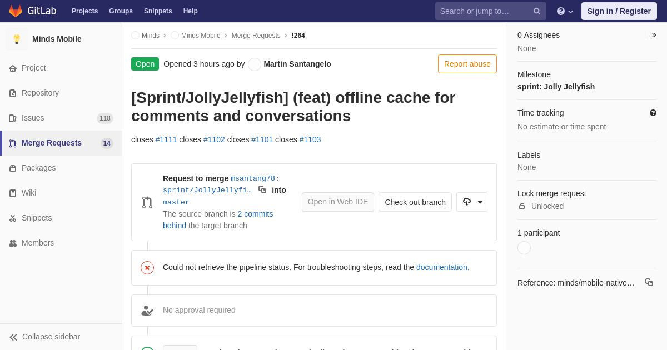Click the Members sidebar people icon
The width and height of the screenshot is (667, 350).
(13, 243)
